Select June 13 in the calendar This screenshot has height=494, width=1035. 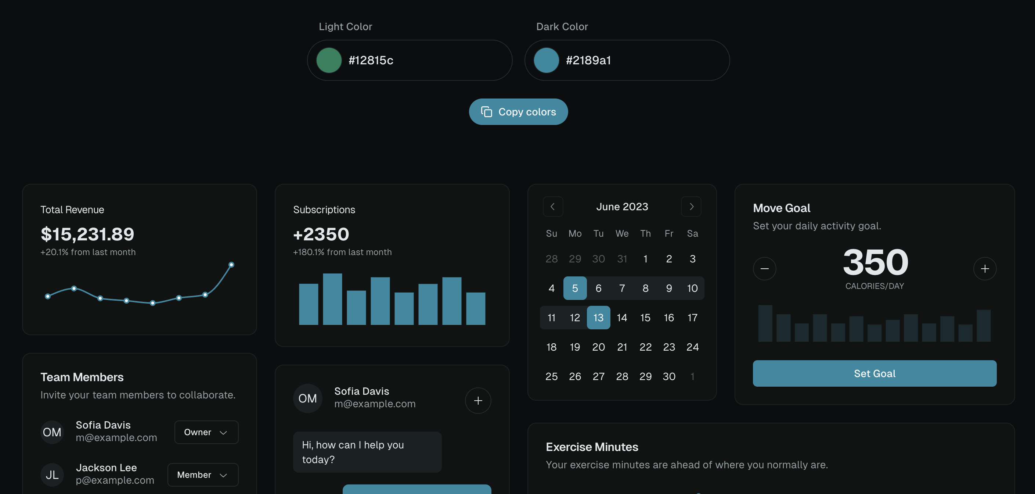(598, 318)
